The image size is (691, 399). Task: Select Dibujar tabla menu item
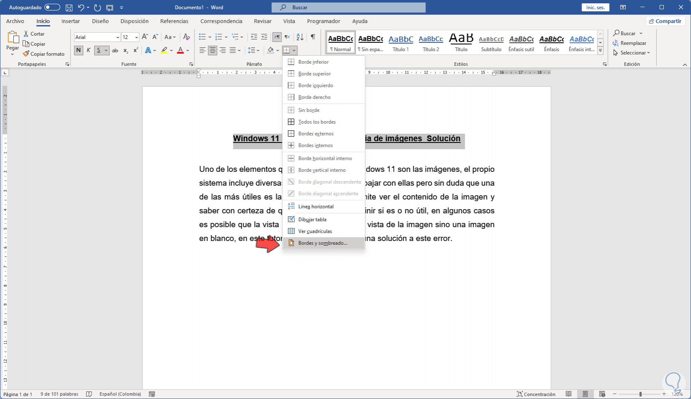(324, 220)
